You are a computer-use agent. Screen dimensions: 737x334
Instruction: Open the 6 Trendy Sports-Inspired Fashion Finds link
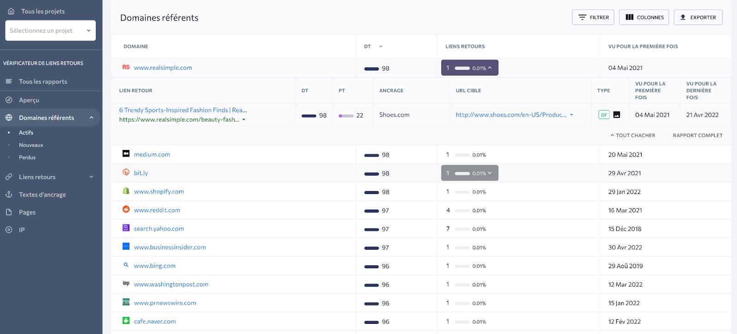click(183, 110)
